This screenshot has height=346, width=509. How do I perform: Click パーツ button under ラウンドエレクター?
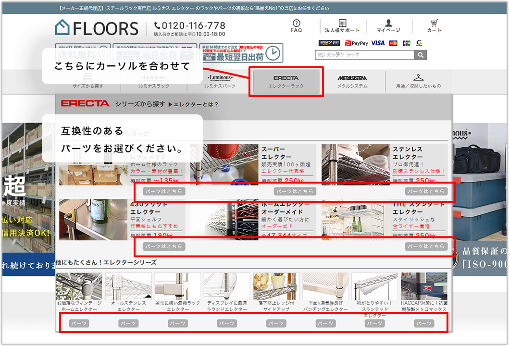(227, 323)
